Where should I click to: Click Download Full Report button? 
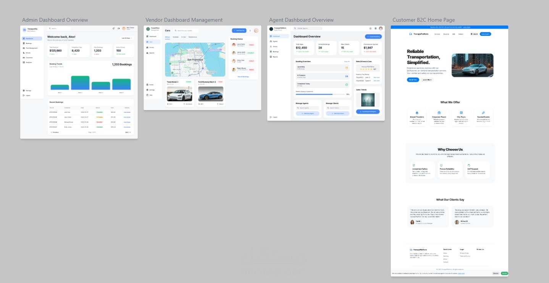[x=368, y=112]
